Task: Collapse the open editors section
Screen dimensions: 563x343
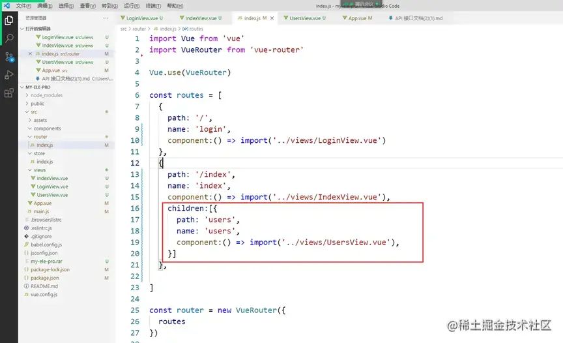Action: coord(22,29)
